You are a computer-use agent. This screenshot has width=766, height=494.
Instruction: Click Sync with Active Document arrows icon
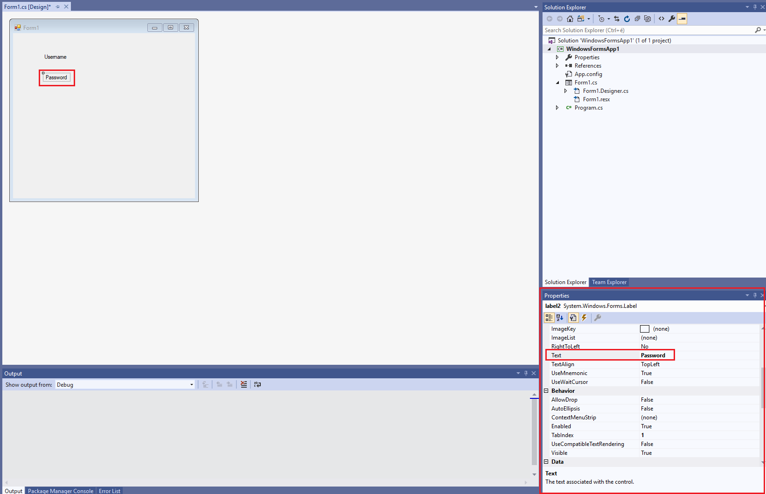pos(617,19)
